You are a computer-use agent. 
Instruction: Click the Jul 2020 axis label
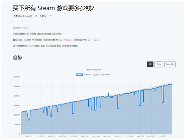[x=163, y=136]
